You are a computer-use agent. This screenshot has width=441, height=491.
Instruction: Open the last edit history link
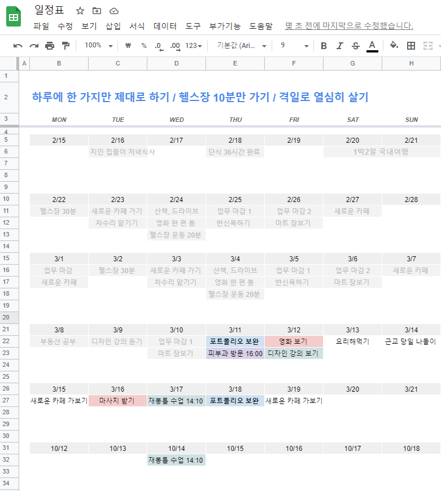click(x=349, y=25)
